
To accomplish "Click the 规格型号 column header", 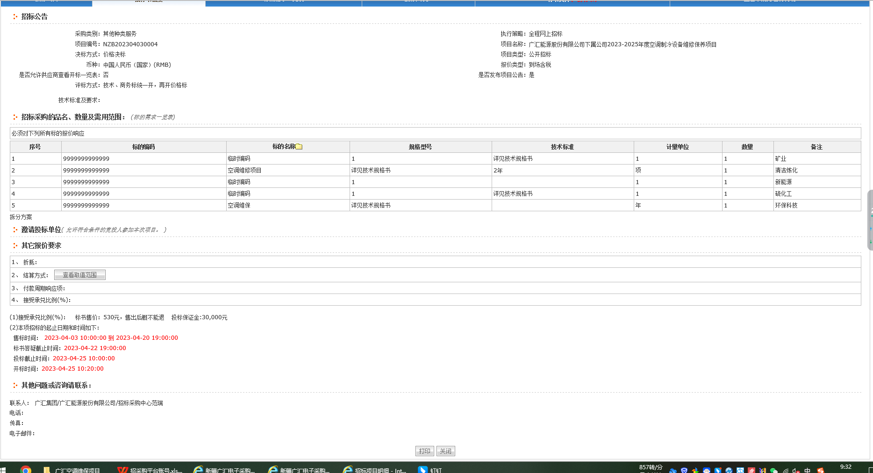I will click(x=420, y=147).
